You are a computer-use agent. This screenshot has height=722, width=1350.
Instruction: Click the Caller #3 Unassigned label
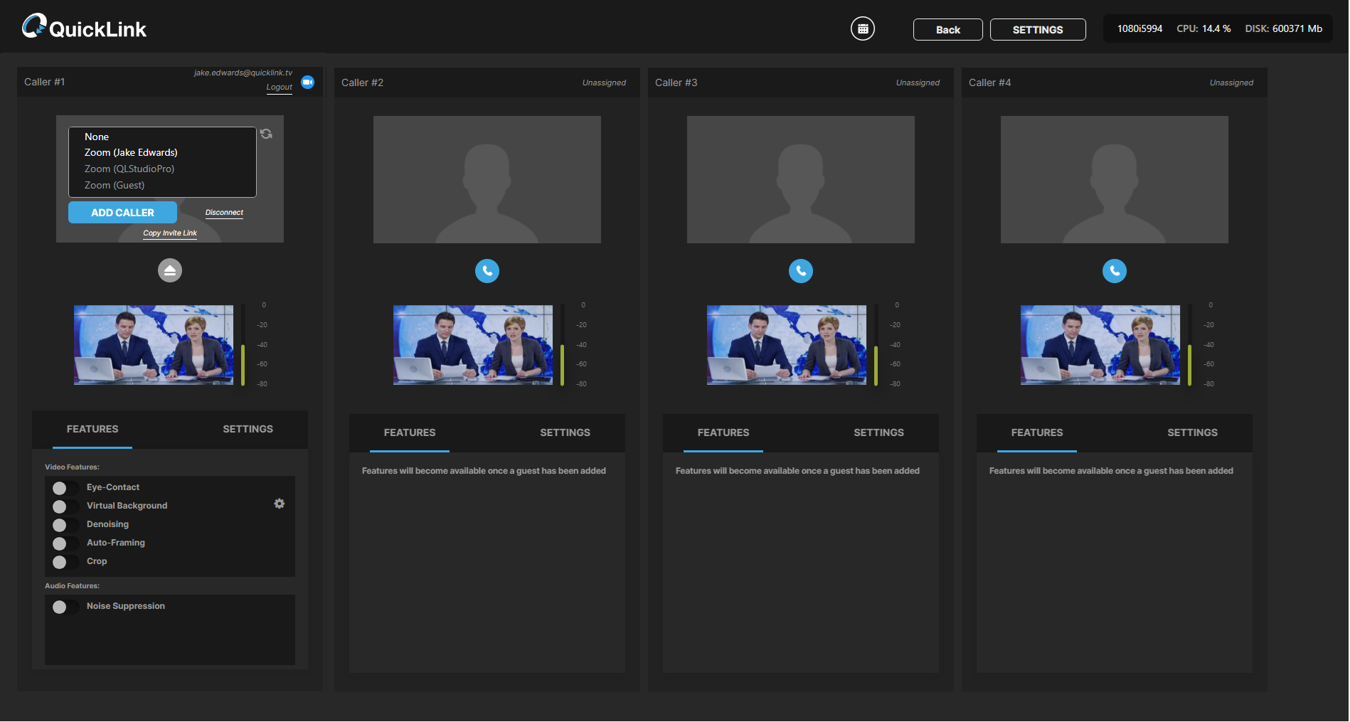pos(918,83)
